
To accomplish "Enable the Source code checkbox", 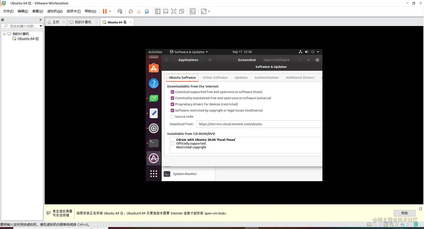I will [x=172, y=116].
